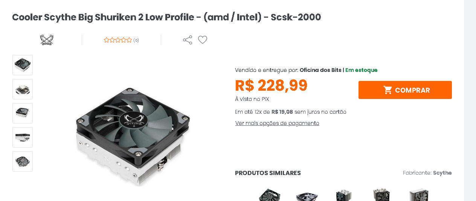The width and height of the screenshot is (476, 201).
Task: Select the fifth star rating
Action: click(129, 40)
